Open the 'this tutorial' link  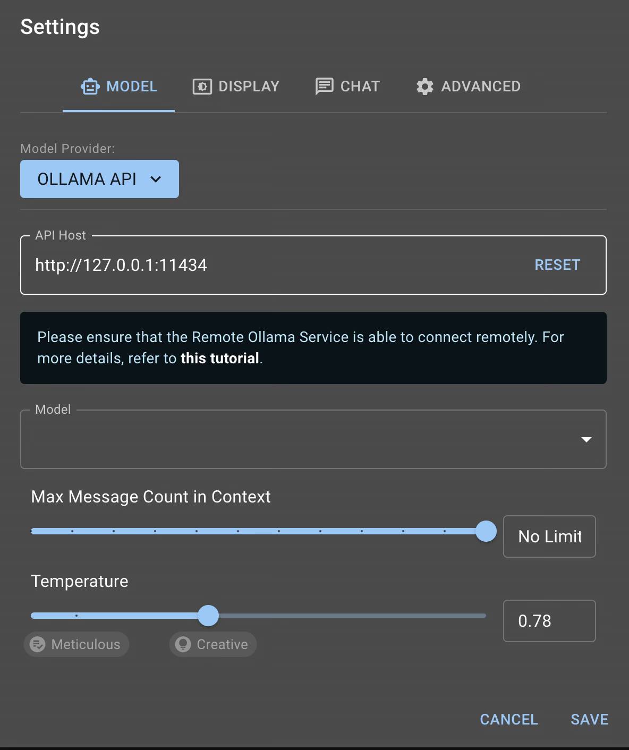219,359
